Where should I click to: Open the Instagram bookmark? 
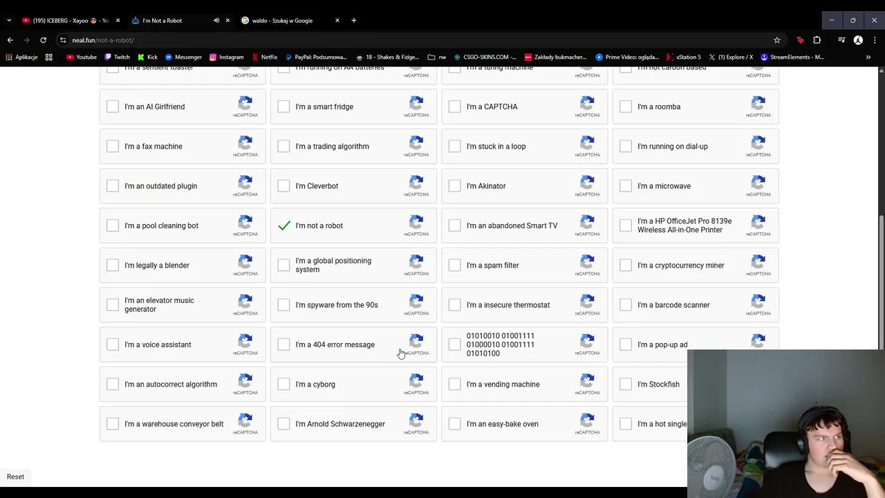226,57
